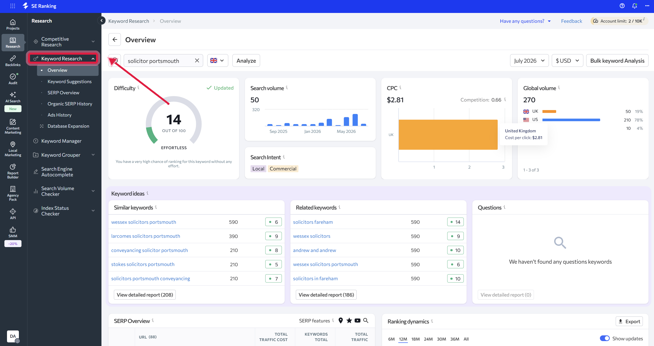654x346 pixels.
Task: Open Keyword Suggestions in sidebar menu
Action: click(x=69, y=81)
